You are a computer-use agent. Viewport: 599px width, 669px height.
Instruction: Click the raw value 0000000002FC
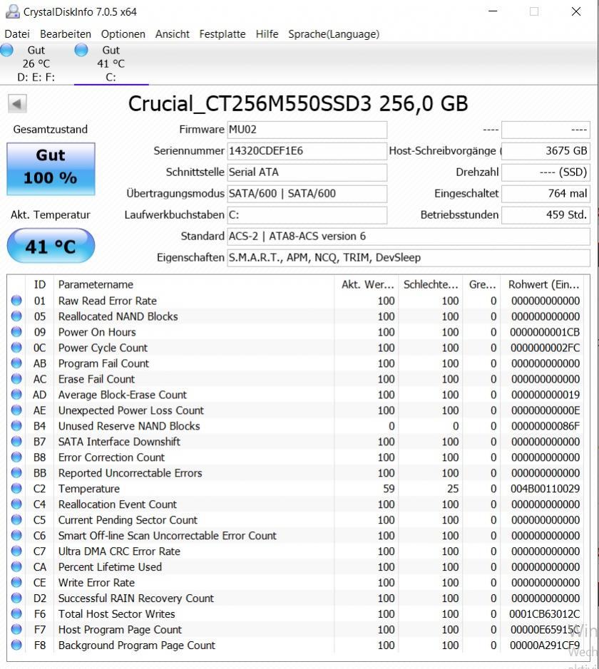(546, 348)
